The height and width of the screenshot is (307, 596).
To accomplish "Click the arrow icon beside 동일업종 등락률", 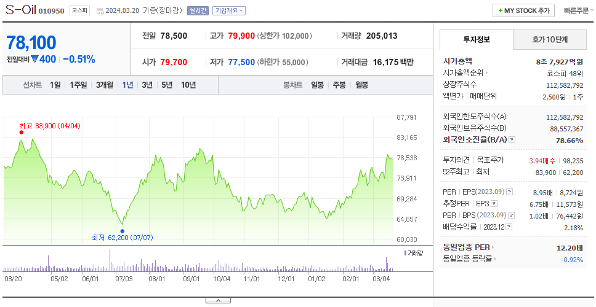I will click(495, 259).
